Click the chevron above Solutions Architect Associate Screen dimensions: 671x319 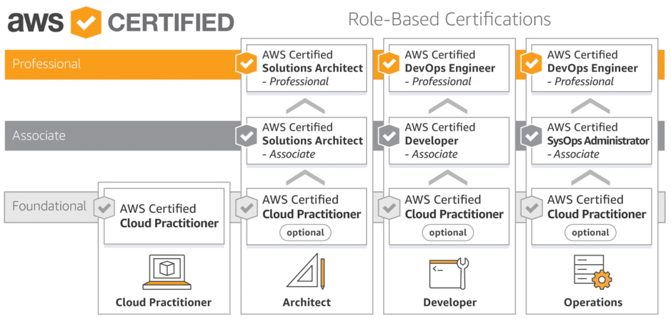tap(306, 106)
